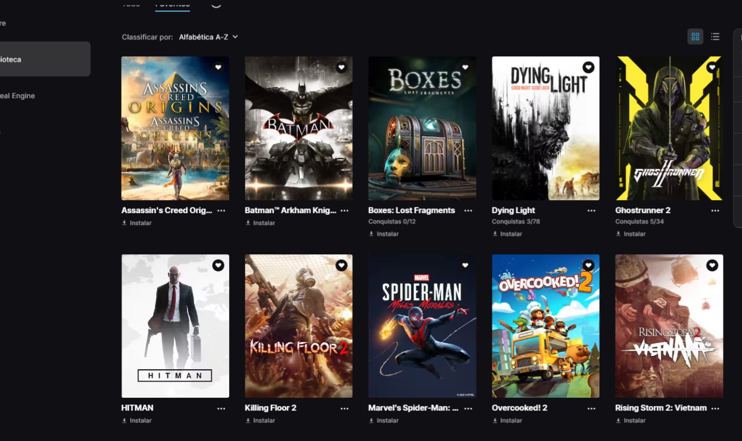Open more options for Batman Arkham Knight
Image resolution: width=742 pixels, height=441 pixels.
coord(345,210)
